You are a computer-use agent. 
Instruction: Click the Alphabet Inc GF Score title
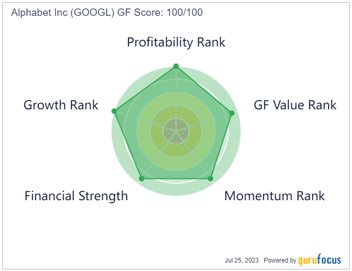[107, 13]
